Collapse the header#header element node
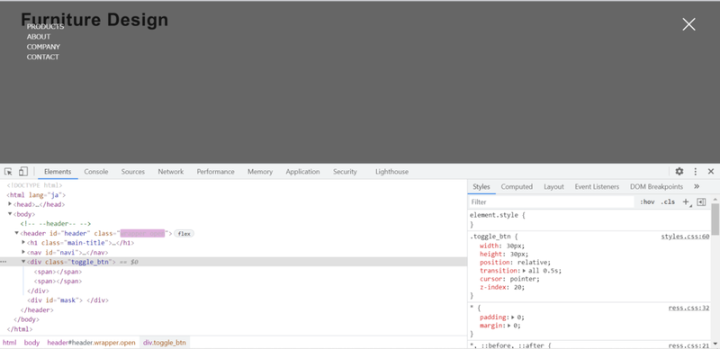 click(16, 233)
